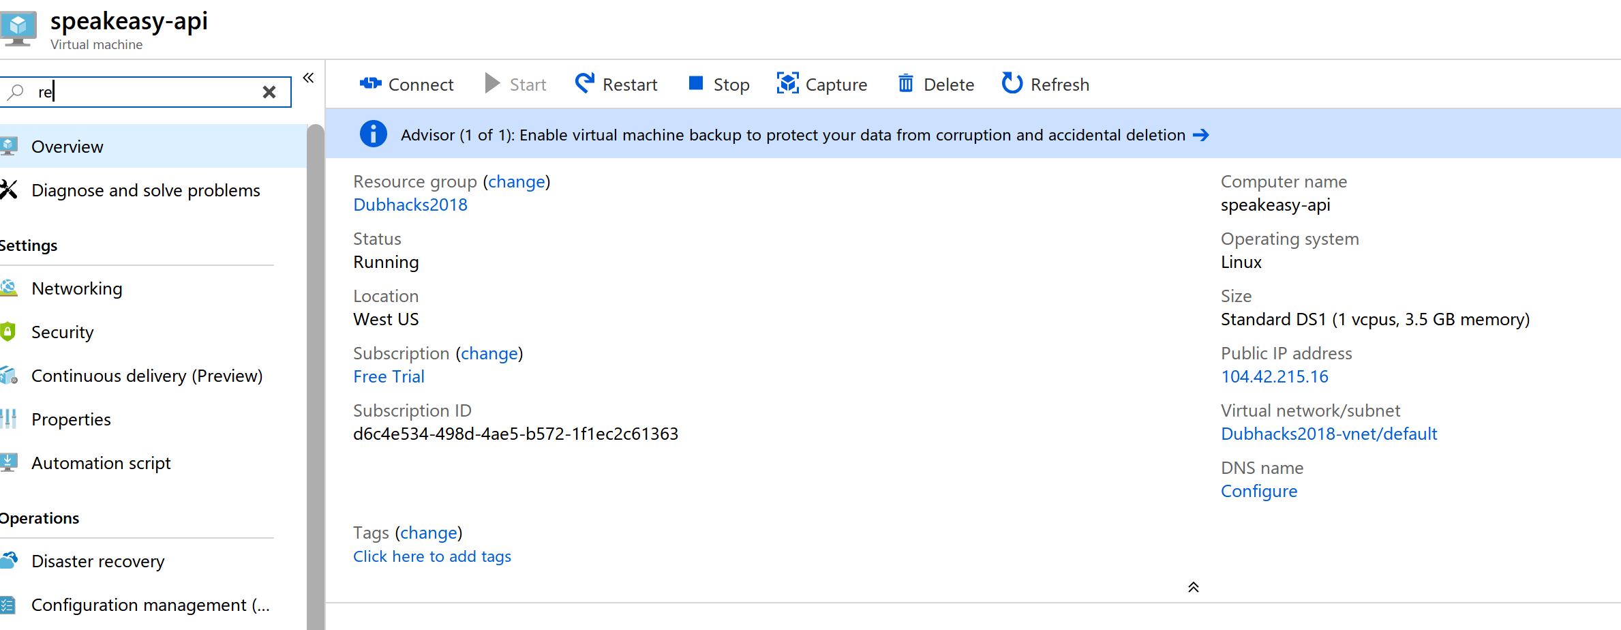Click the Advisor backup recommendation text
This screenshot has width=1621, height=630.
[x=793, y=135]
